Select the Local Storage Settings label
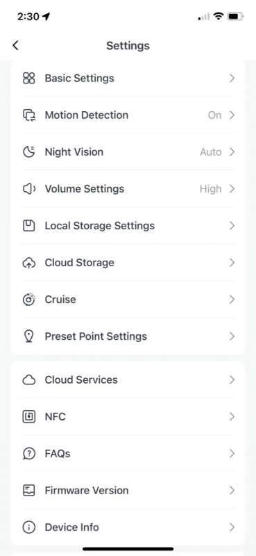The width and height of the screenshot is (256, 556). pyautogui.click(x=99, y=225)
